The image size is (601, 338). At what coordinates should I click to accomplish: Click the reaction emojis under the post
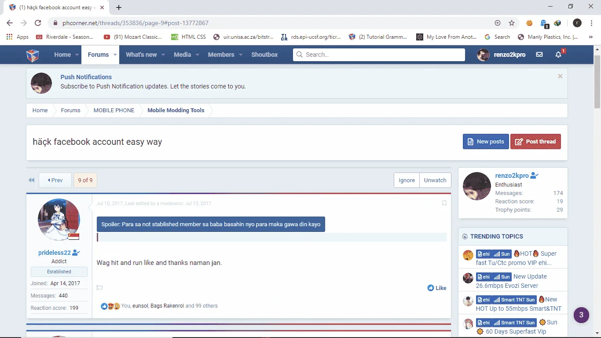point(110,306)
